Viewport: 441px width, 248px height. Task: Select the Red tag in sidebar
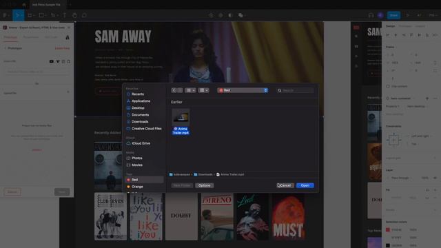click(144, 180)
